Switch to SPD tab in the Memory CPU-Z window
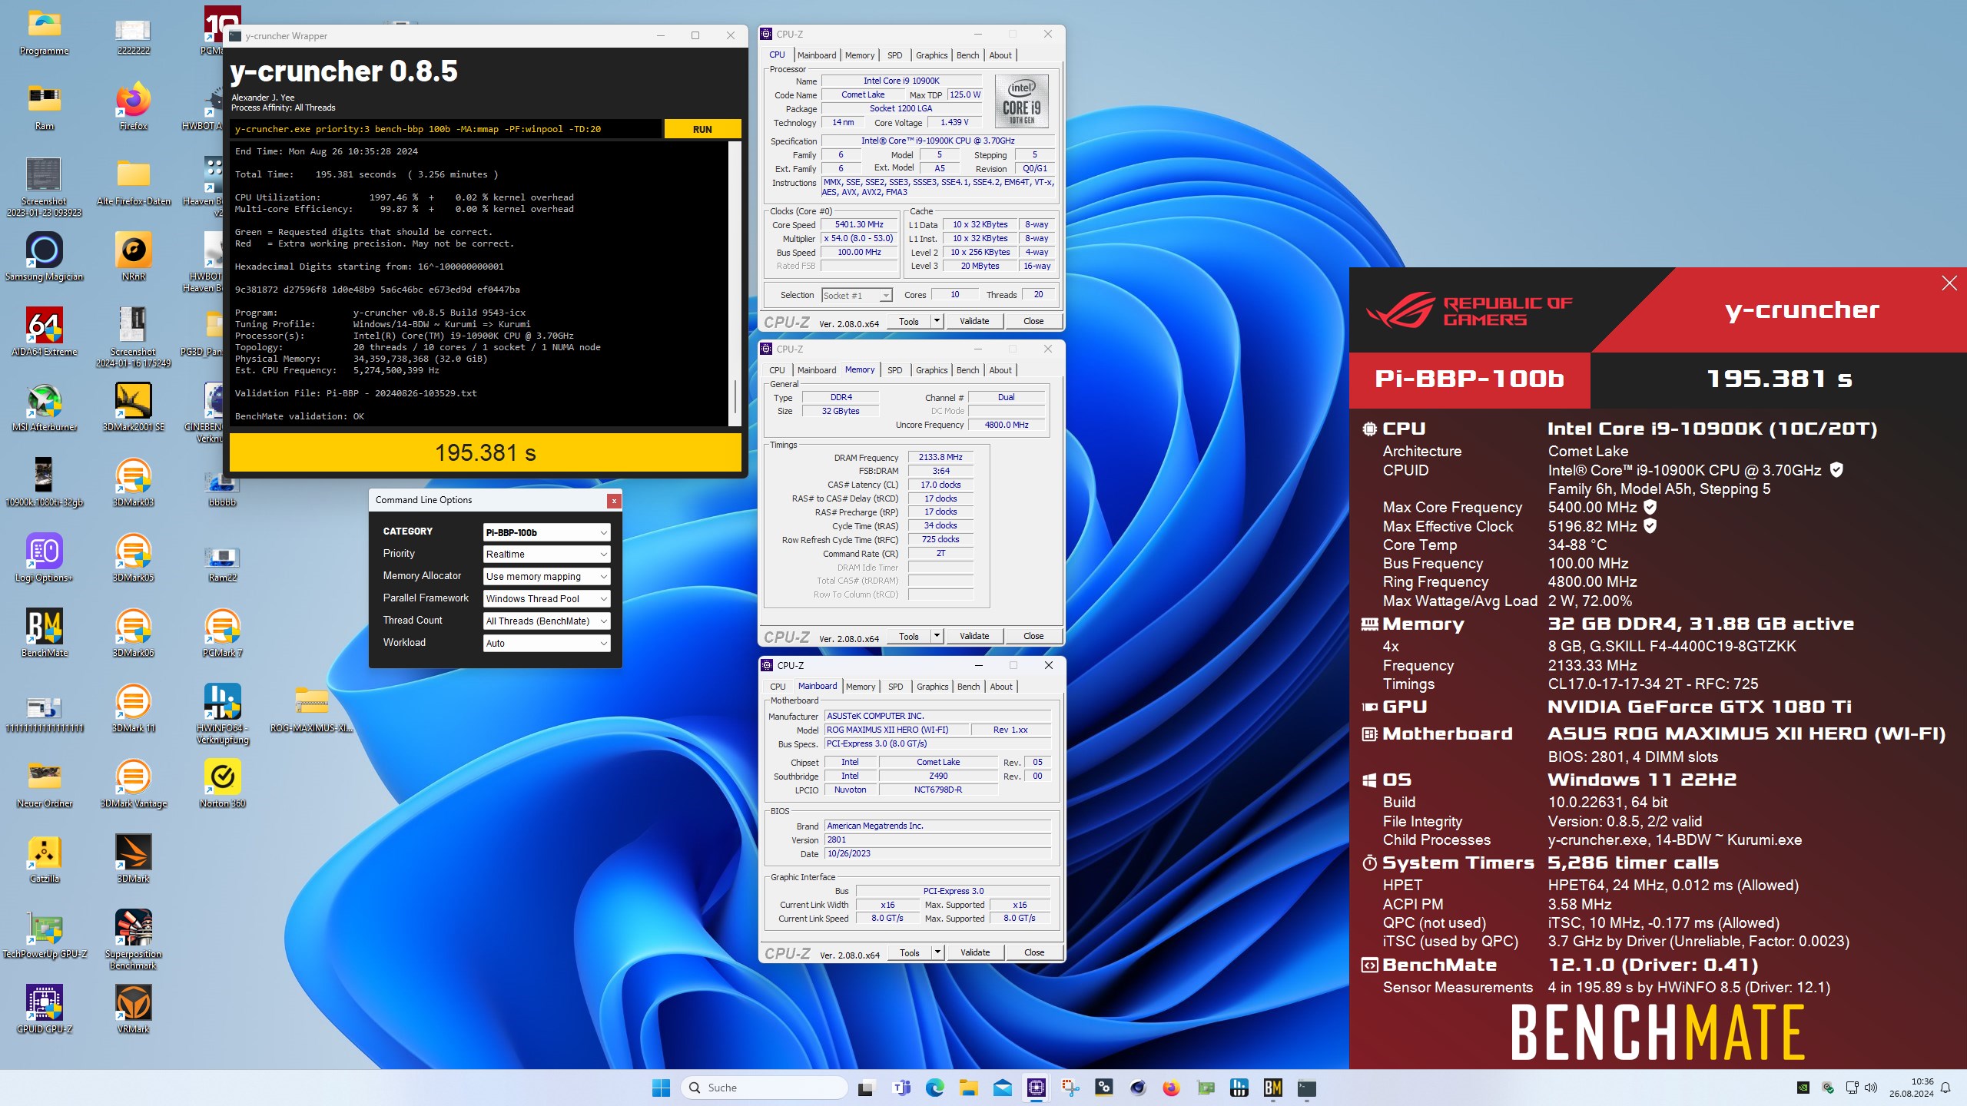Screen dimensions: 1967x1106 (894, 370)
